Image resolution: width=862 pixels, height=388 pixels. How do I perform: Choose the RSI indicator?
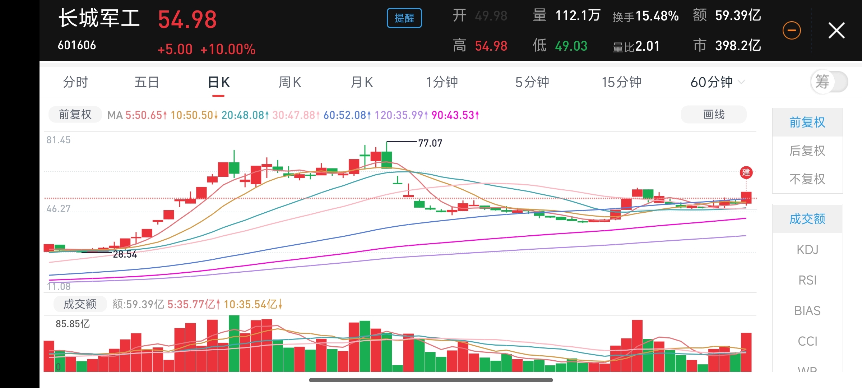(807, 280)
